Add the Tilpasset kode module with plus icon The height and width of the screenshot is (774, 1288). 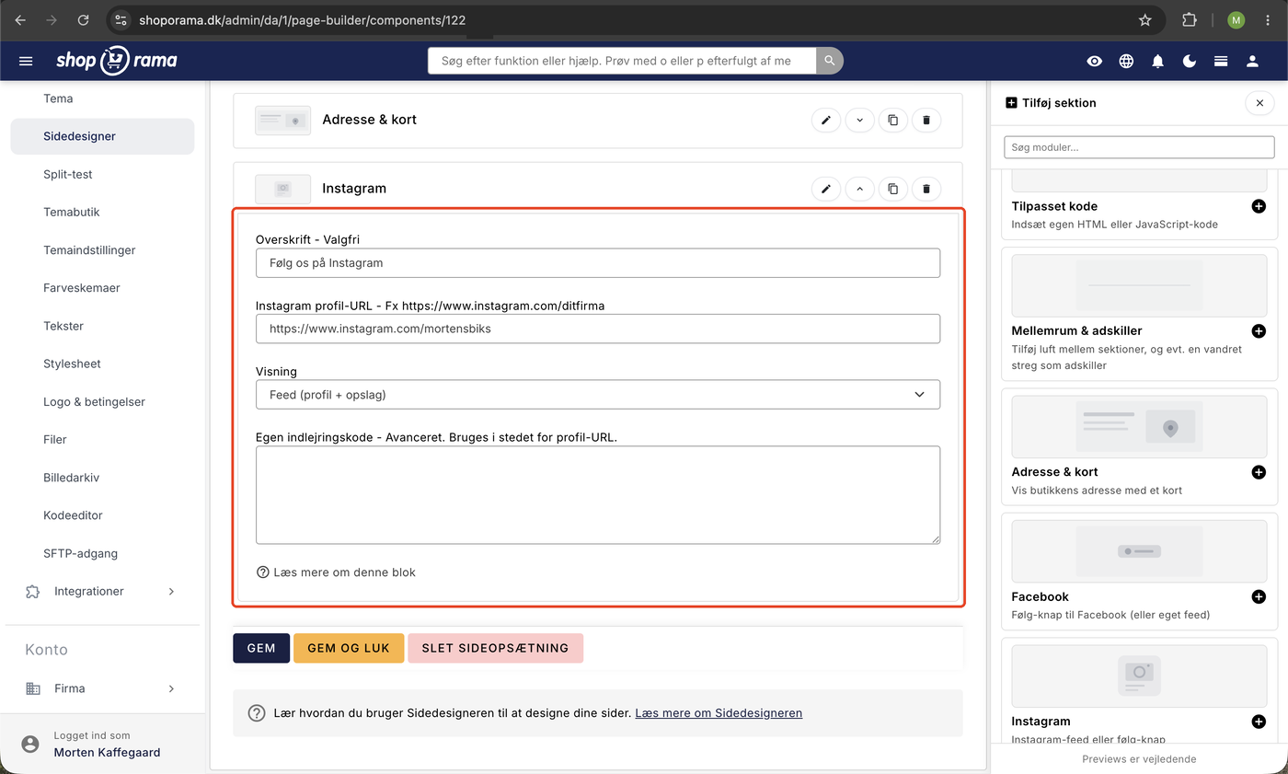[x=1259, y=206]
